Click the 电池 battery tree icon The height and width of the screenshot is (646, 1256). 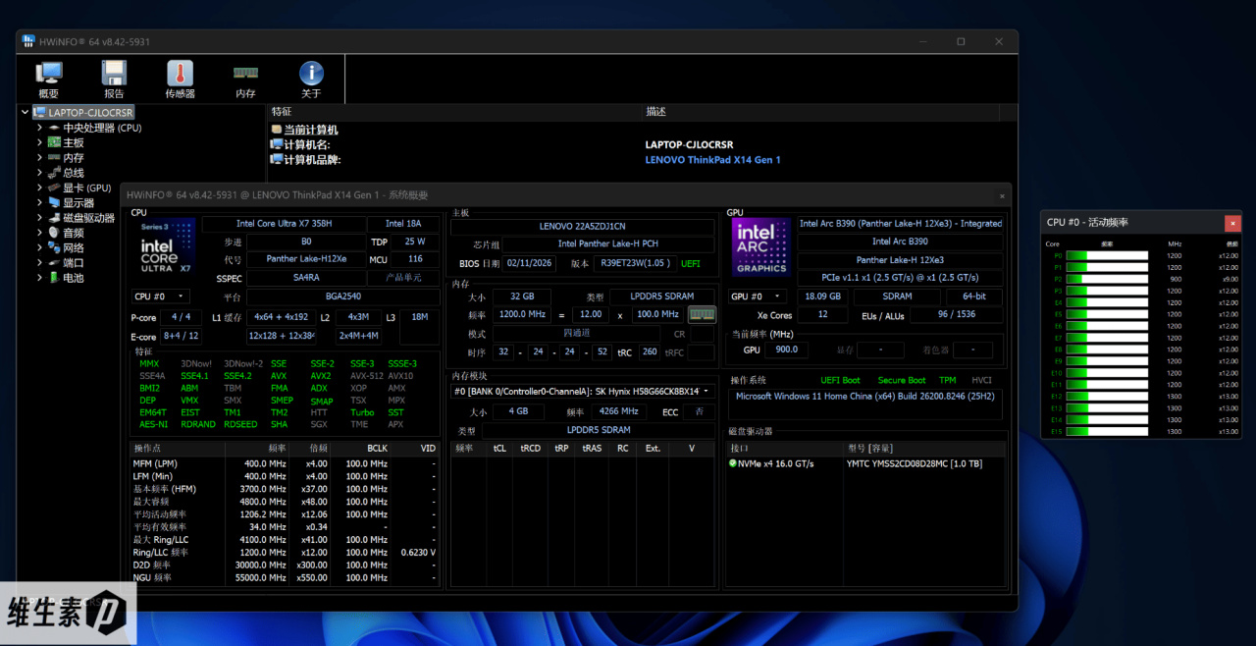(54, 278)
